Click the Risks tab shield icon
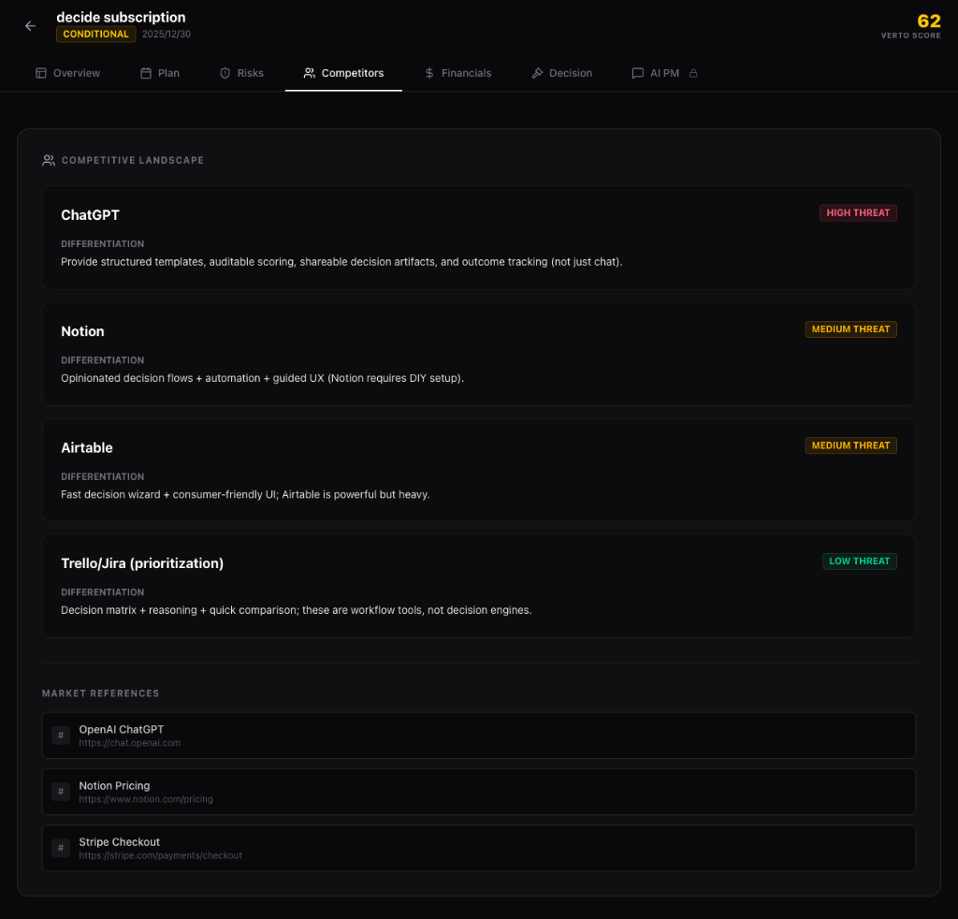Image resolution: width=958 pixels, height=919 pixels. [x=225, y=73]
